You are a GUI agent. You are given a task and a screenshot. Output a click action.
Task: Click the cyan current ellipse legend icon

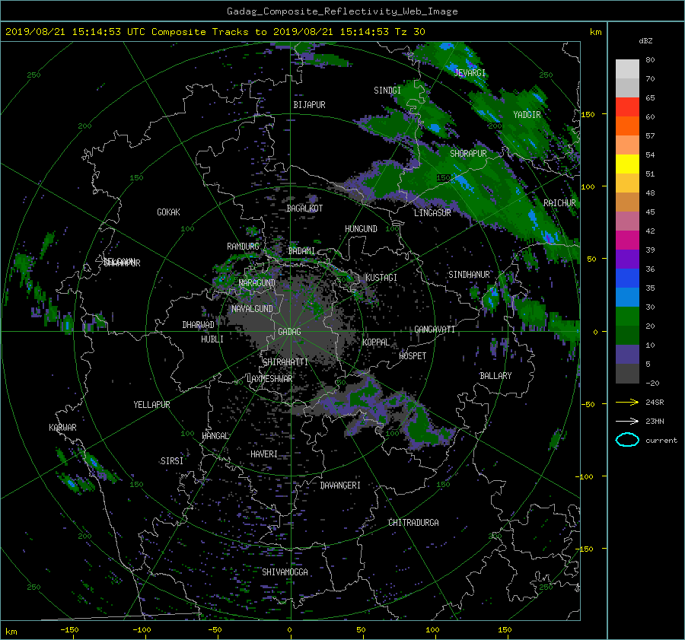[x=627, y=440]
